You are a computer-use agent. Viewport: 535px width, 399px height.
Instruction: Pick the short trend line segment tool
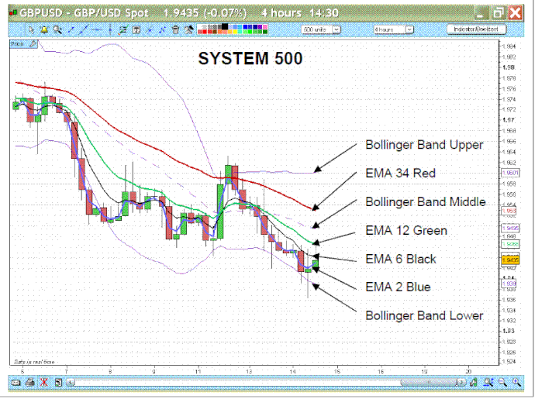coord(71,30)
